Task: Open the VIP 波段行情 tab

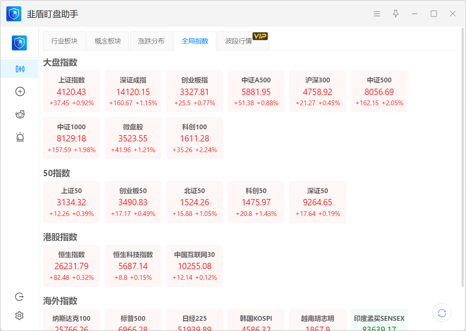Action: click(239, 41)
